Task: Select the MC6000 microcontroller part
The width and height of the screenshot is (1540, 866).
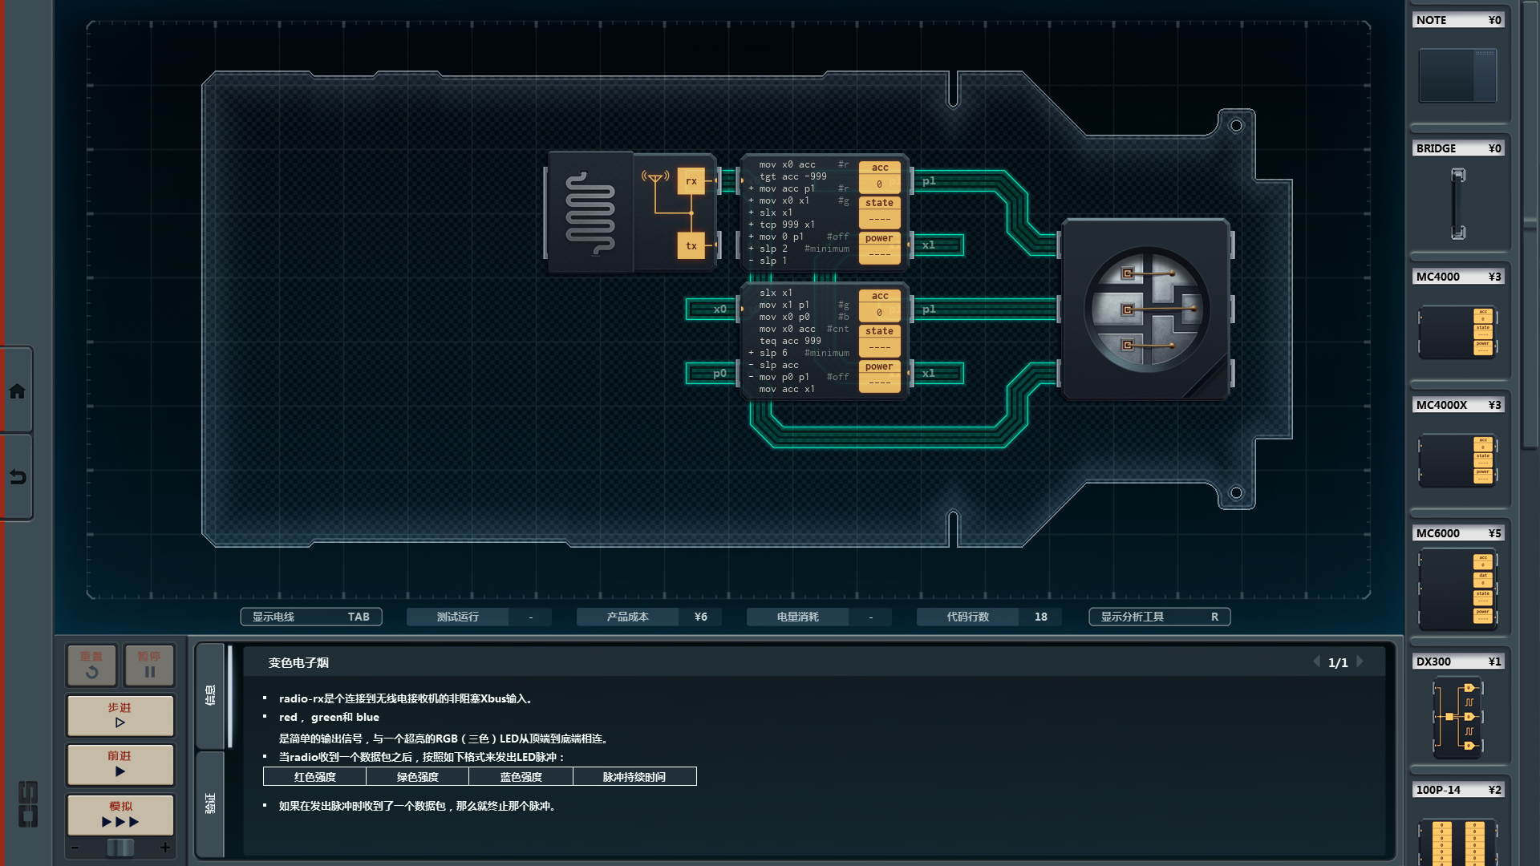Action: (1457, 588)
